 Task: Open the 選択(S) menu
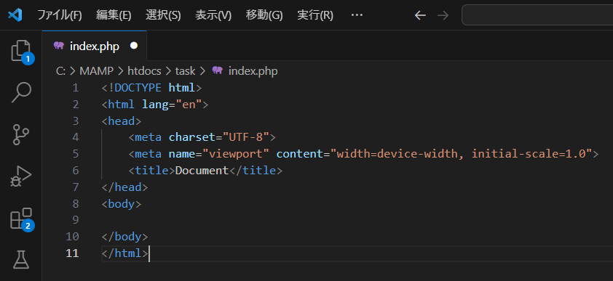(x=163, y=15)
